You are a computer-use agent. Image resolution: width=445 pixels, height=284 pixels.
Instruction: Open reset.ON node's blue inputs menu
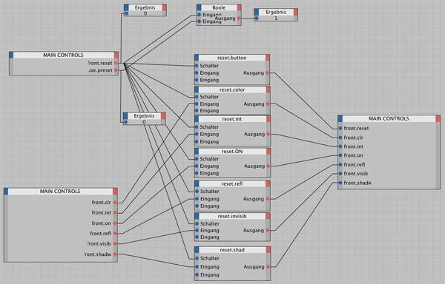pyautogui.click(x=197, y=152)
